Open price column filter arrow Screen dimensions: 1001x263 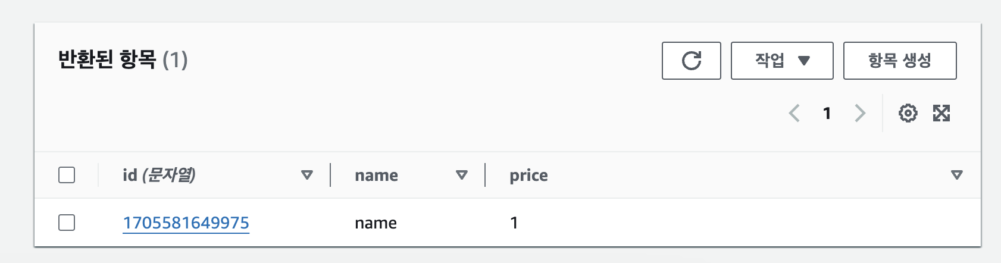(957, 175)
